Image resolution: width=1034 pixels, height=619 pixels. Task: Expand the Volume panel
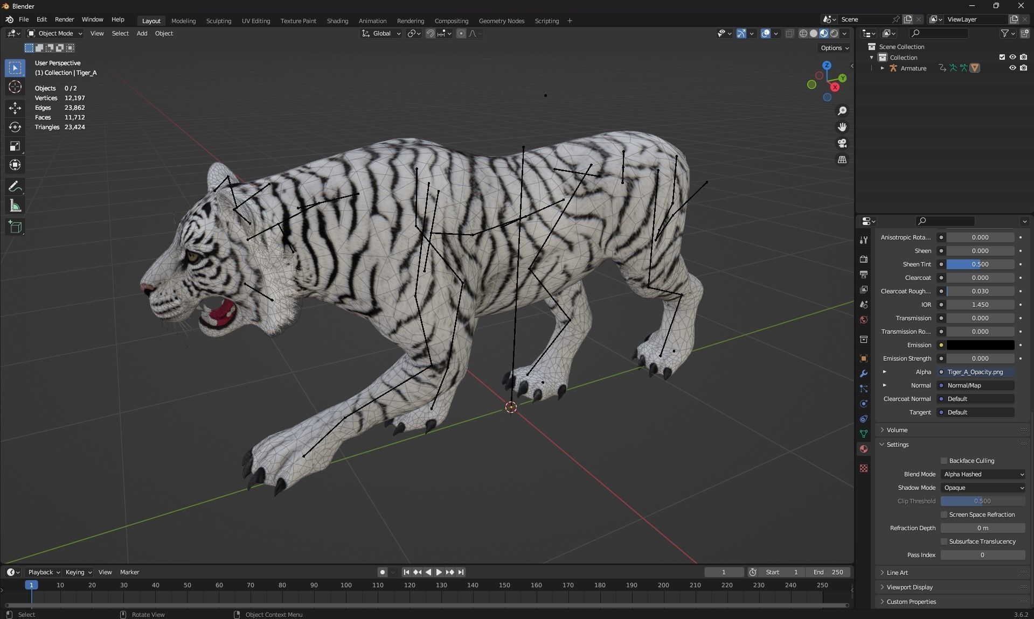coord(897,430)
